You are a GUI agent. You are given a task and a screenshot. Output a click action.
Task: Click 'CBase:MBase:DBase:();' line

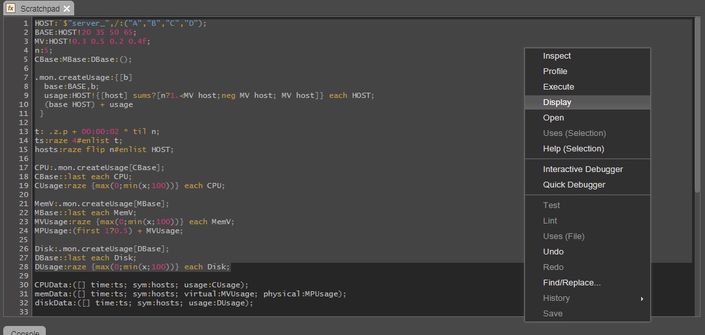[83, 59]
